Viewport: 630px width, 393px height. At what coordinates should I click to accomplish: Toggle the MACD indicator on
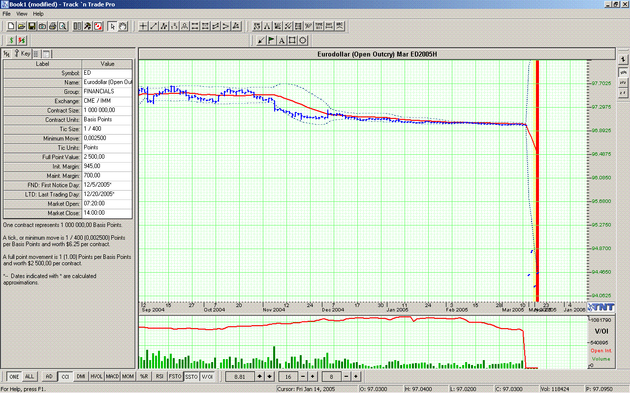(112, 377)
